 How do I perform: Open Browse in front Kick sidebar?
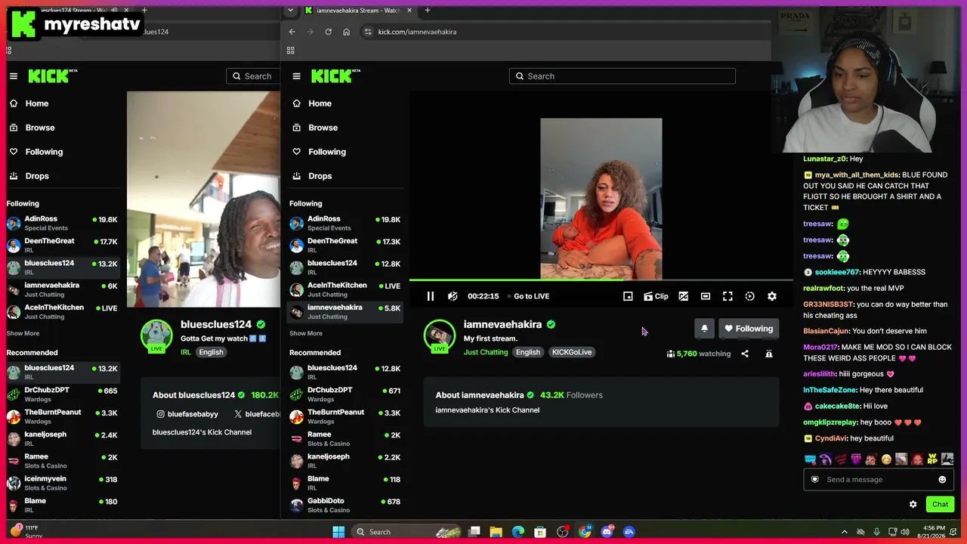tap(345, 128)
